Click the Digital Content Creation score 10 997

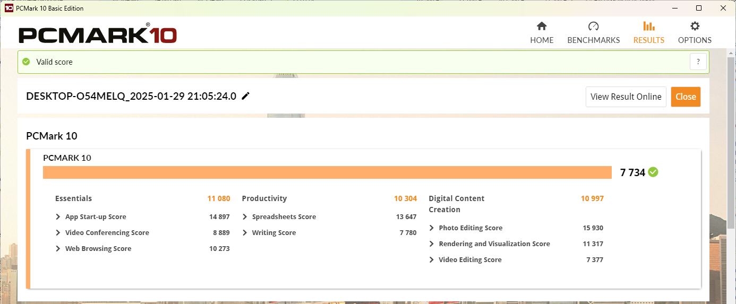click(592, 198)
